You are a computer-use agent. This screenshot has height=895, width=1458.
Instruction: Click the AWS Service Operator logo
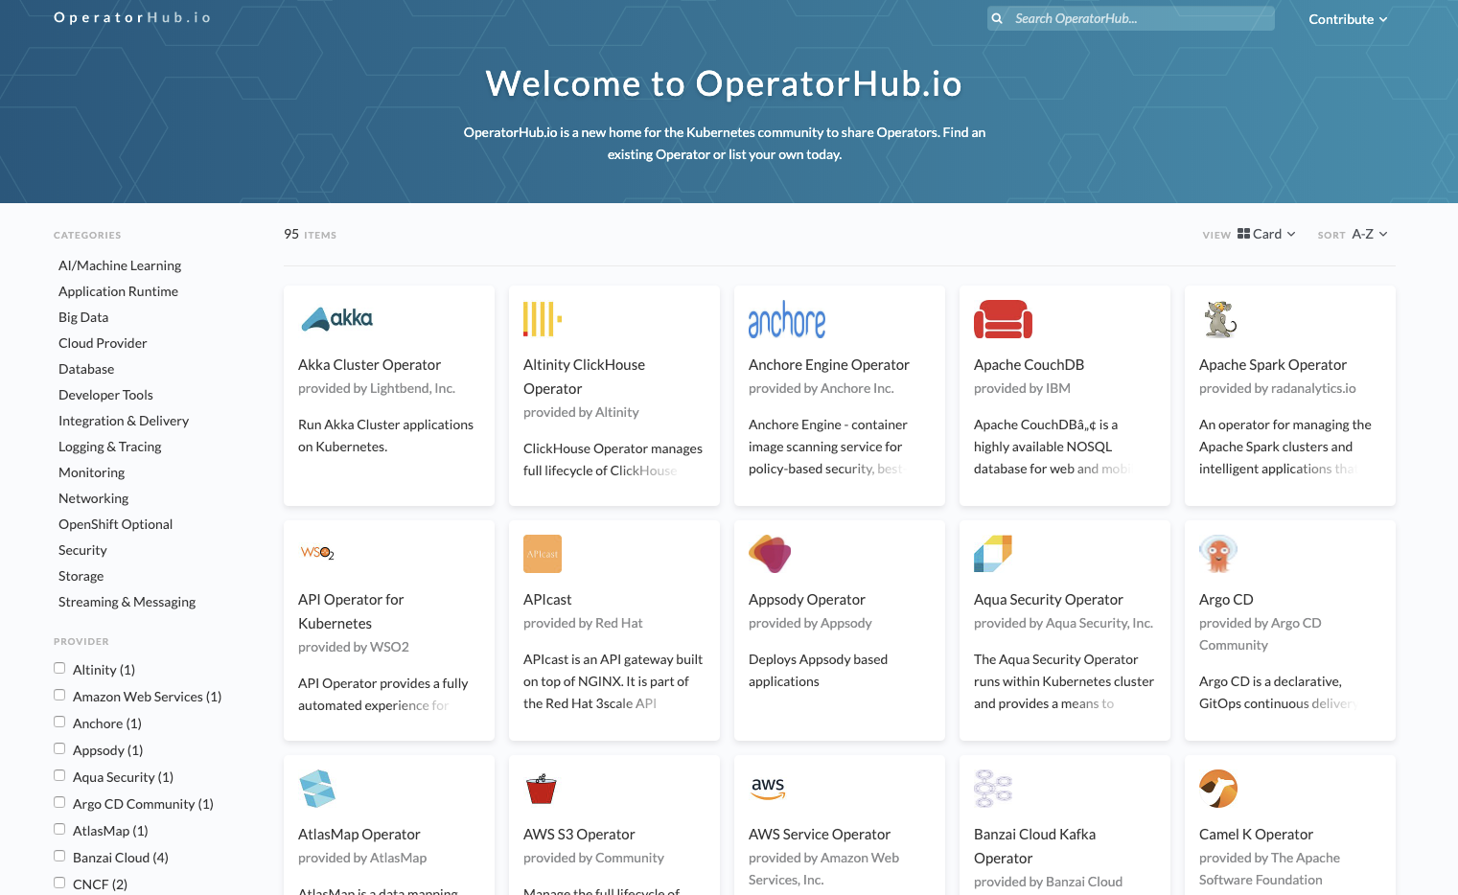[x=768, y=789]
